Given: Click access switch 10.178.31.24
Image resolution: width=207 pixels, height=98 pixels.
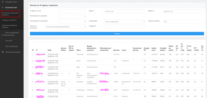Looking at the screenshot, I should [137, 90].
